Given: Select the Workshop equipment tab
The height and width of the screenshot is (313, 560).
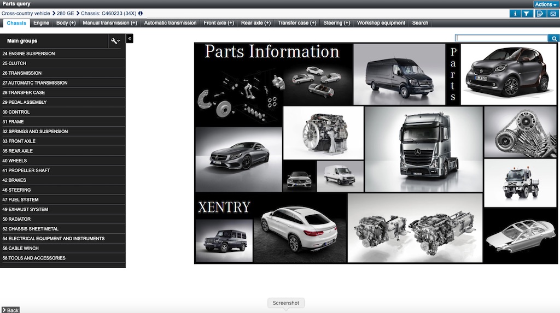Looking at the screenshot, I should pos(381,23).
